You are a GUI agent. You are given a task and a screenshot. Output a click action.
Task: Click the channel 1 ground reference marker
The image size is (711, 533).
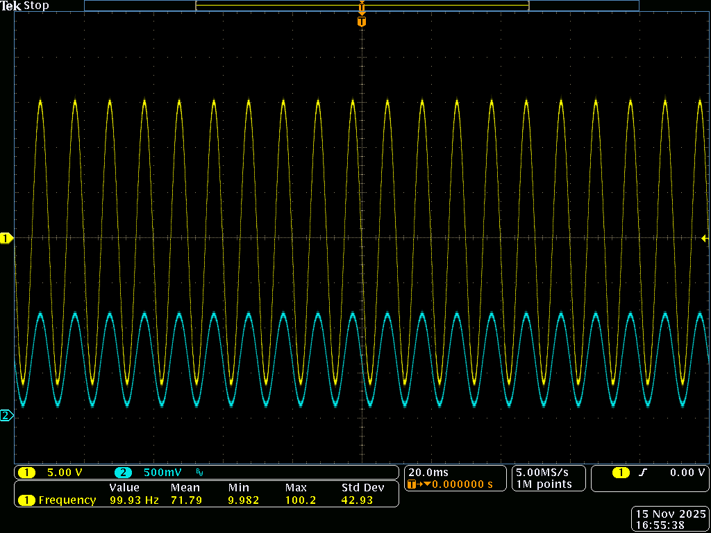point(6,239)
